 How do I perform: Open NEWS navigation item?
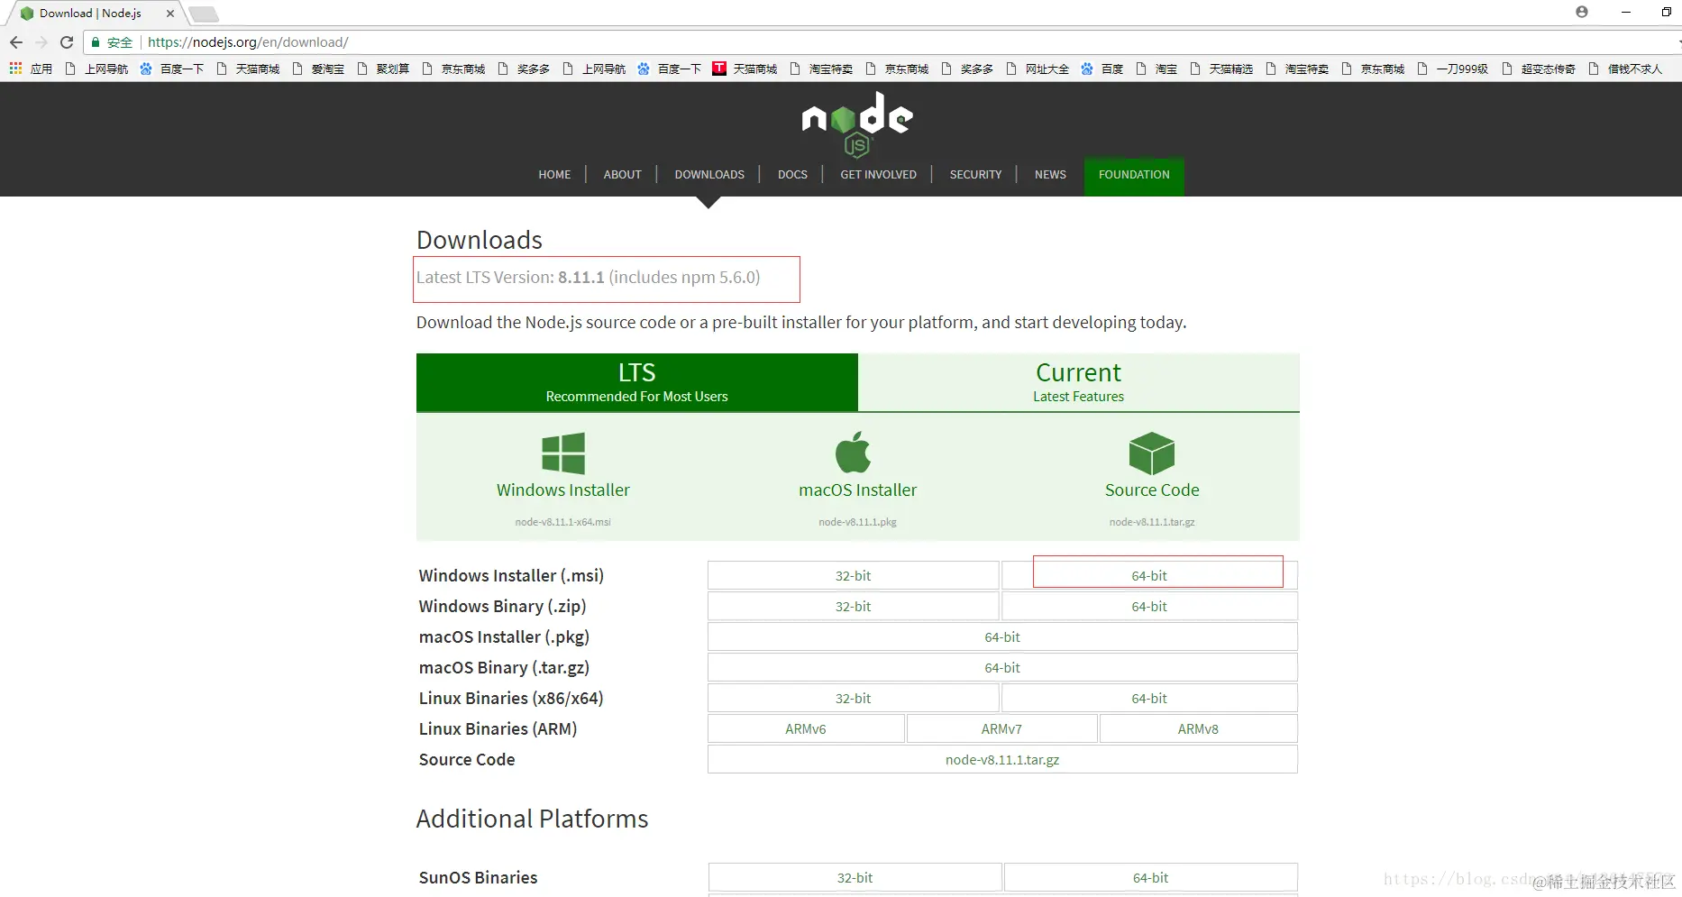pos(1050,175)
